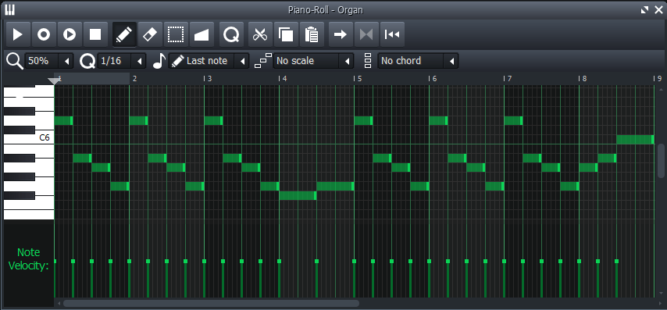Click bar 2 on the timeline
This screenshot has height=310, width=667.
tap(134, 79)
